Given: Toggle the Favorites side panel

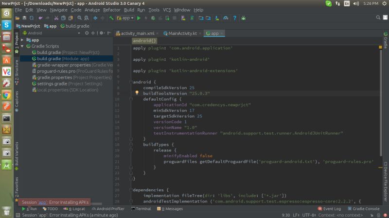Looking at the screenshot, I should click(x=17, y=189).
